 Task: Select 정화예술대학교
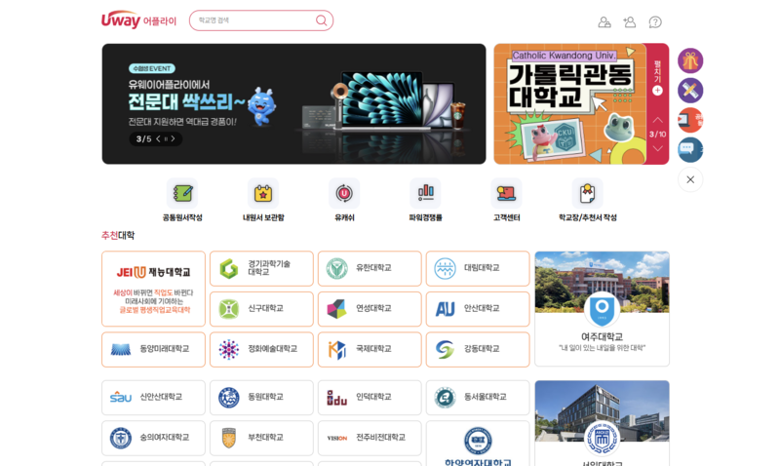[261, 350]
